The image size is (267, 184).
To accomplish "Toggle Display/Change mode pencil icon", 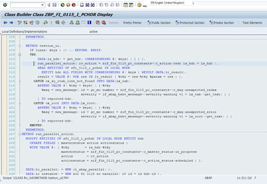I will pos(20,22).
